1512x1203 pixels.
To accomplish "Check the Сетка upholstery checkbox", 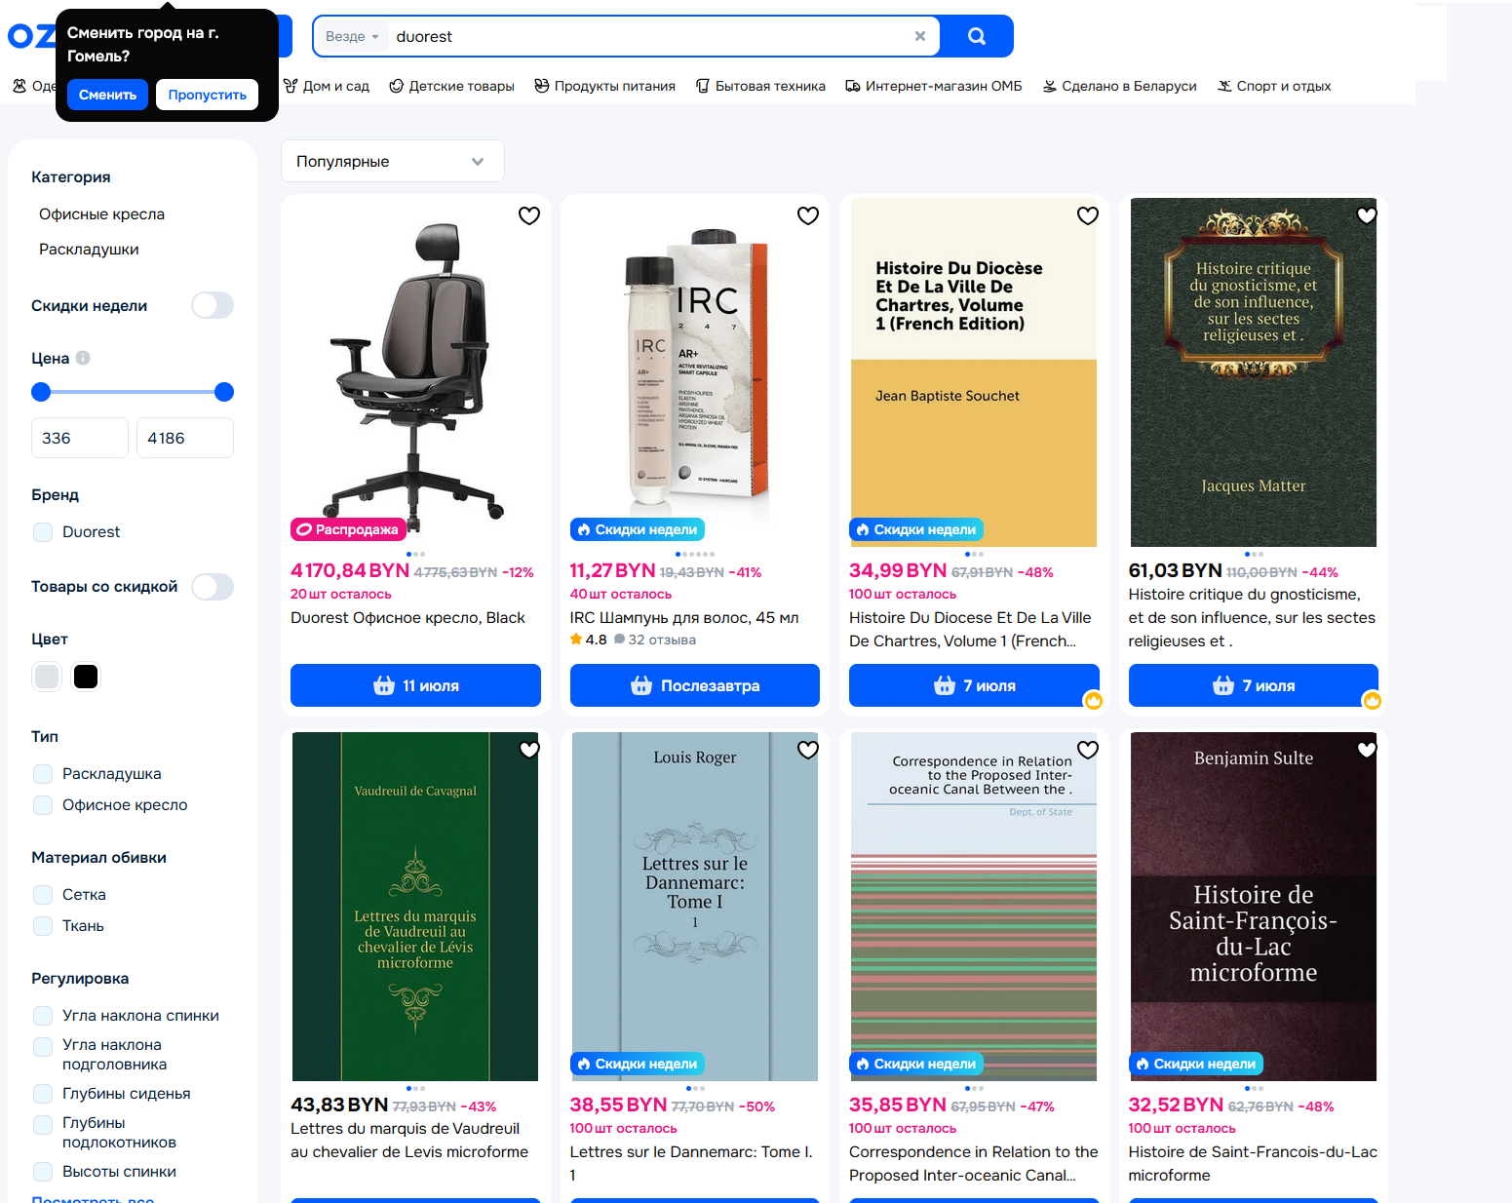I will [43, 895].
